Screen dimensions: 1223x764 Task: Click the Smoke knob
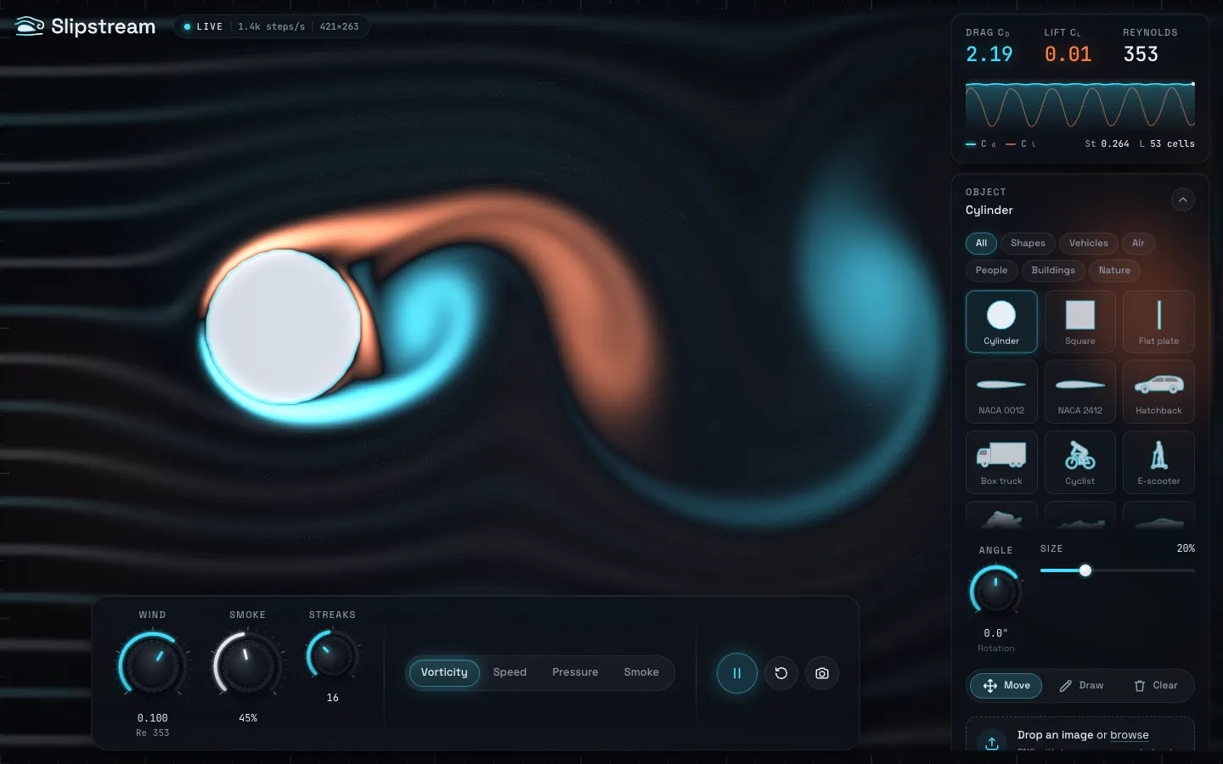tap(248, 664)
